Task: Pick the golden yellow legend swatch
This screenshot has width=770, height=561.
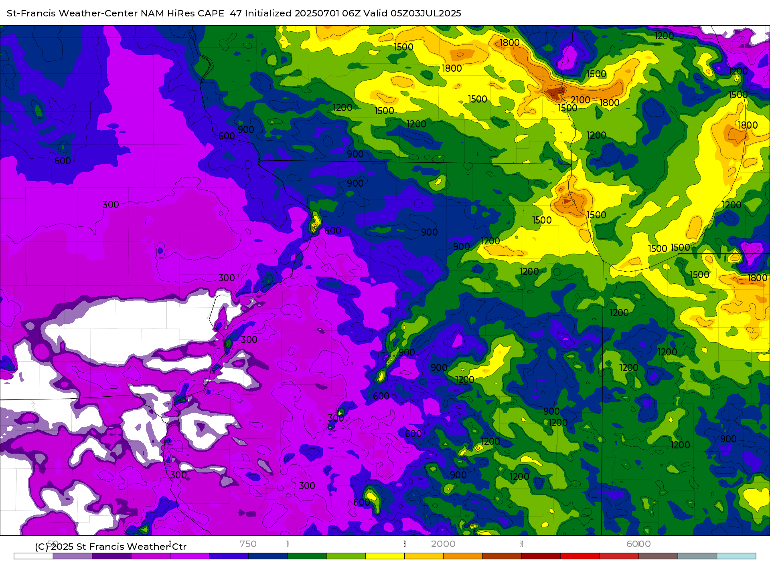Action: point(424,556)
